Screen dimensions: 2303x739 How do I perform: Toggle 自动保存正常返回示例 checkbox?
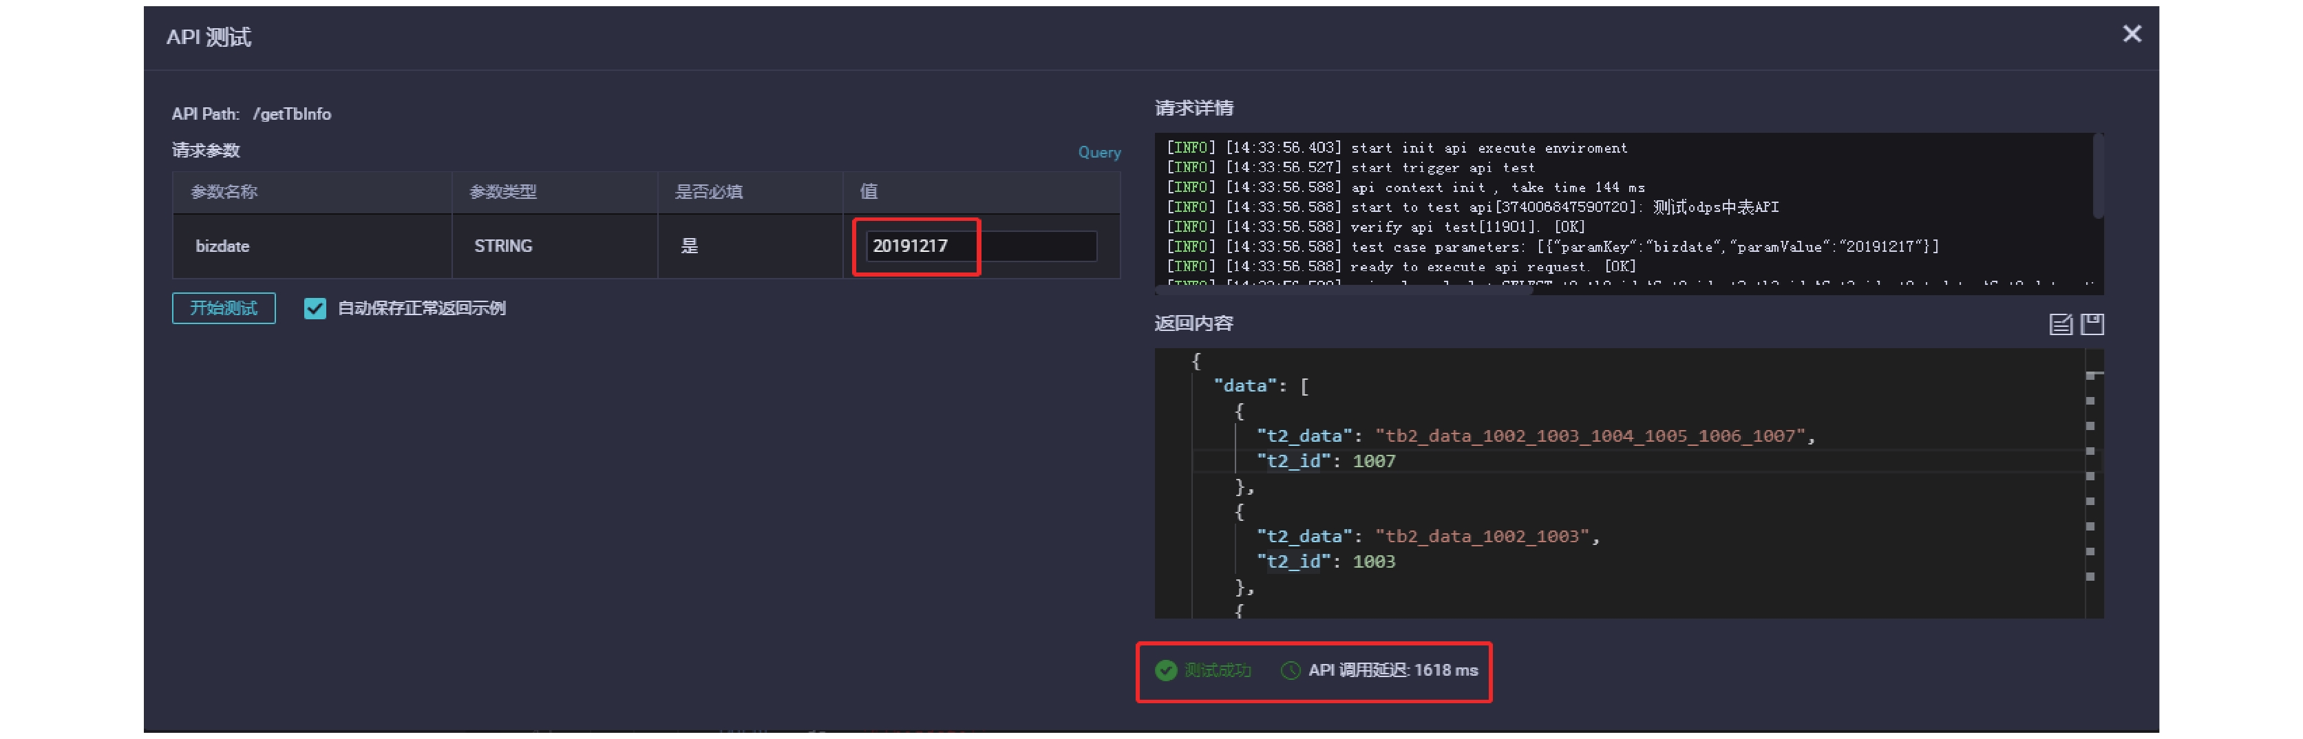click(315, 308)
